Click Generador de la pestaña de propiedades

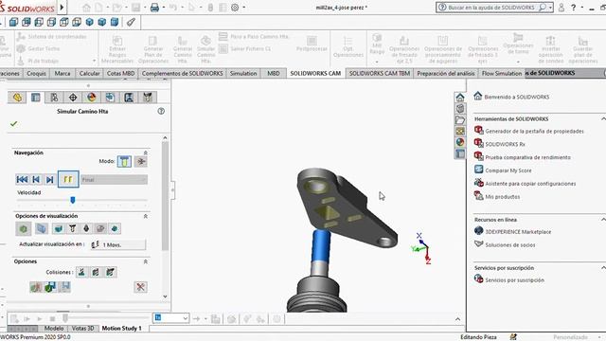[x=534, y=131]
